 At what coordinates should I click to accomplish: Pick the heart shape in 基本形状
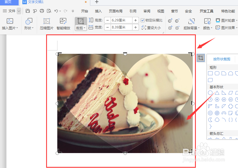(237, 113)
